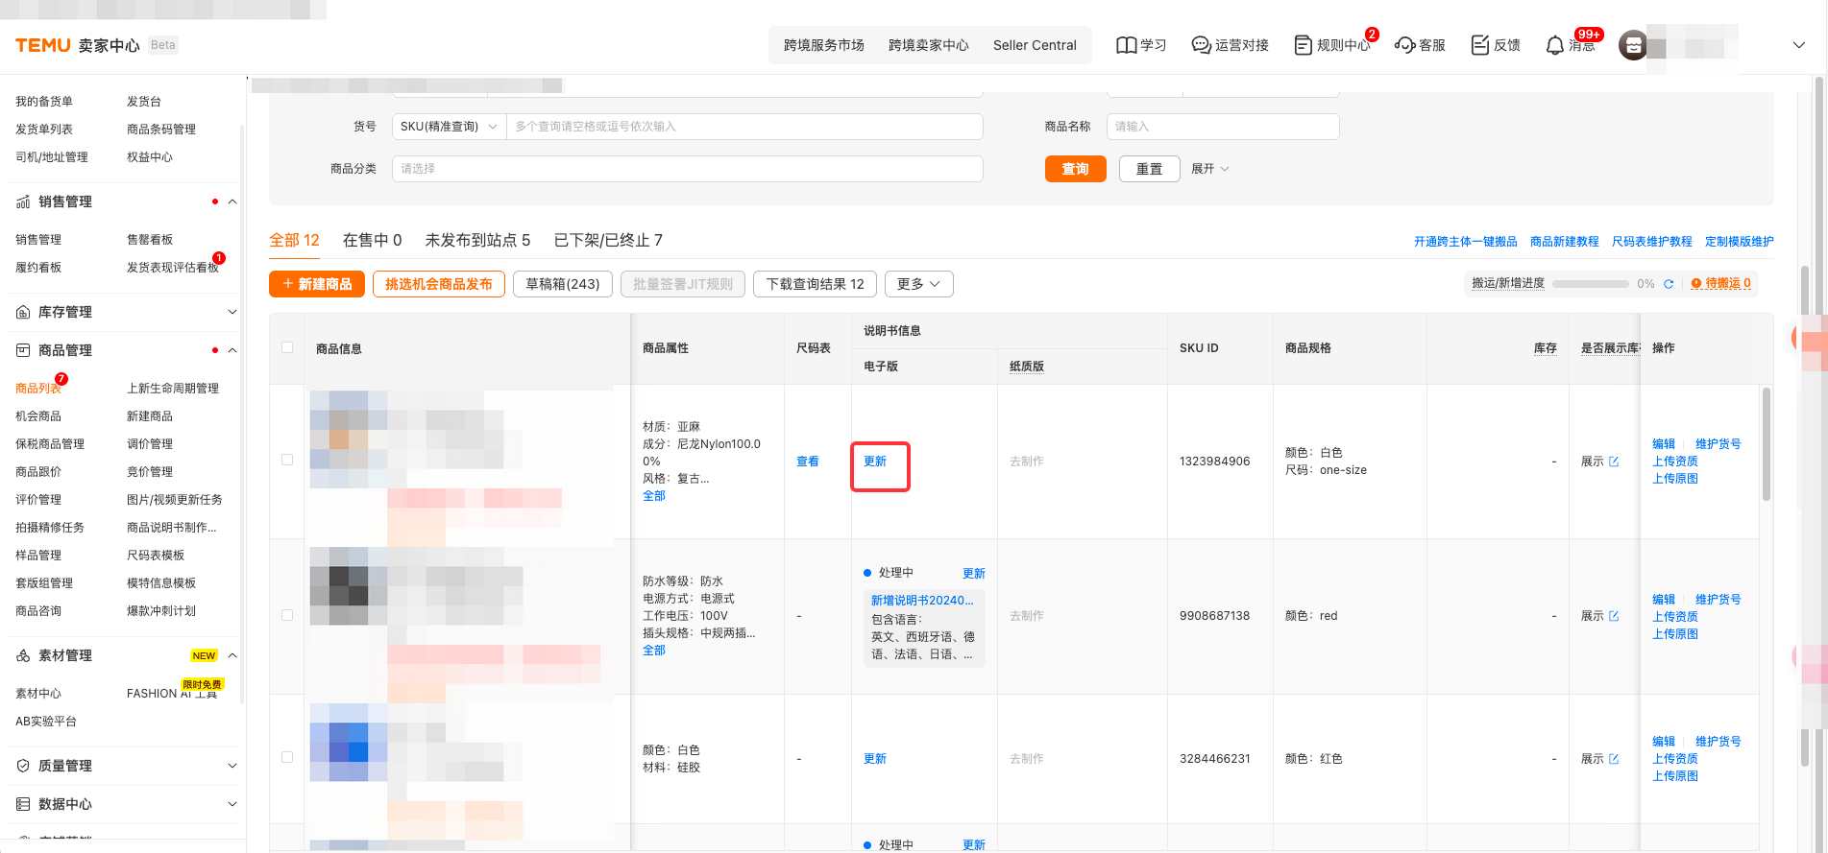Check the first product row checkbox
Image resolution: width=1828 pixels, height=853 pixels.
287,460
